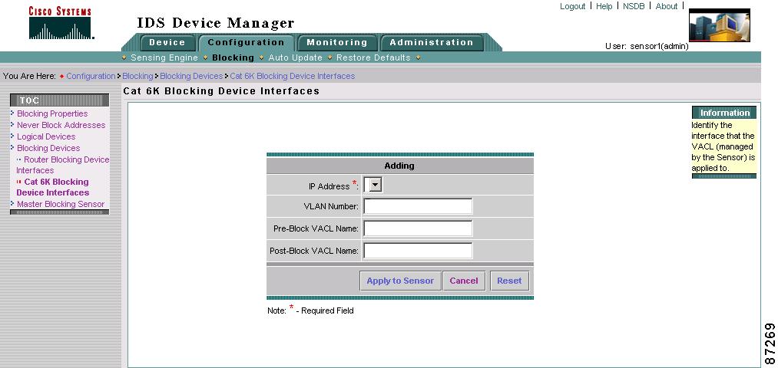Click Blocking in the breadcrumb
The height and width of the screenshot is (368, 778).
coord(137,76)
